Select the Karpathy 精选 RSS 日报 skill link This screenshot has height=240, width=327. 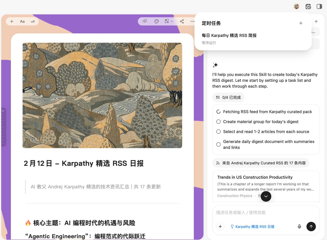(252, 226)
